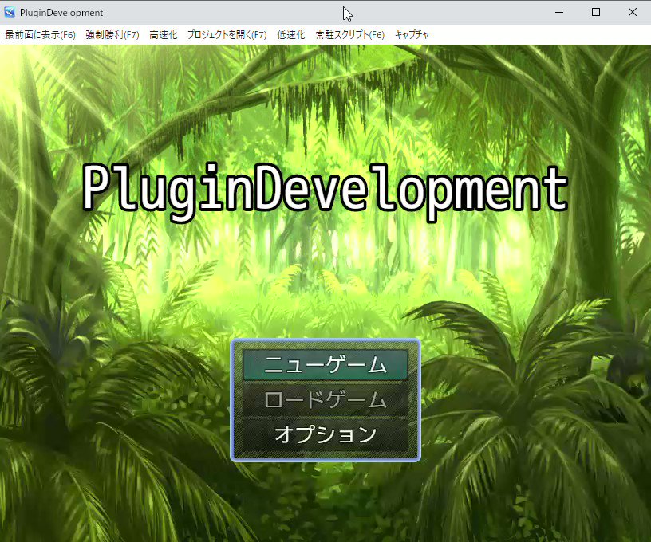Open the 最前面に表示(F6) menu item
The height and width of the screenshot is (542, 651).
pyautogui.click(x=40, y=35)
